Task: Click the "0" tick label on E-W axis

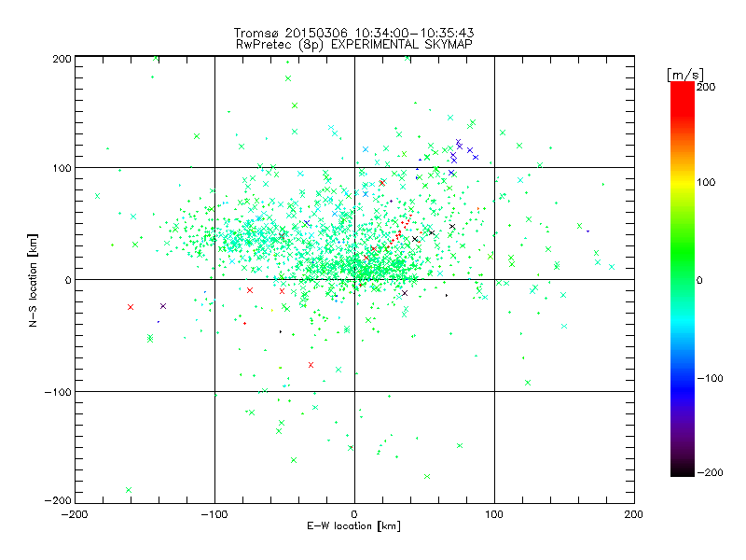Action: click(x=354, y=514)
